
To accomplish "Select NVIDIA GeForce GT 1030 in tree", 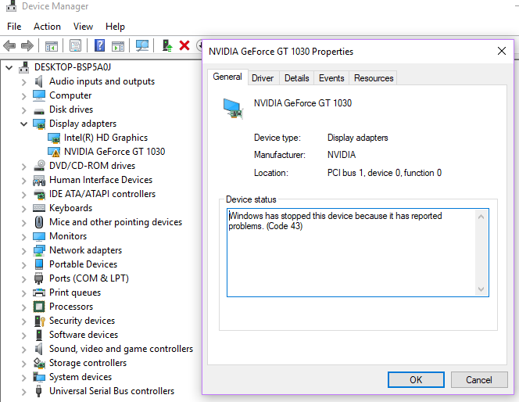I will click(115, 152).
